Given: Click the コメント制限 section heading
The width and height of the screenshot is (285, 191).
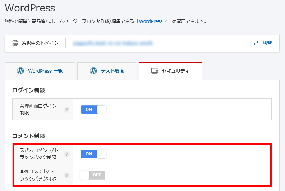Looking at the screenshot, I should point(28,136).
